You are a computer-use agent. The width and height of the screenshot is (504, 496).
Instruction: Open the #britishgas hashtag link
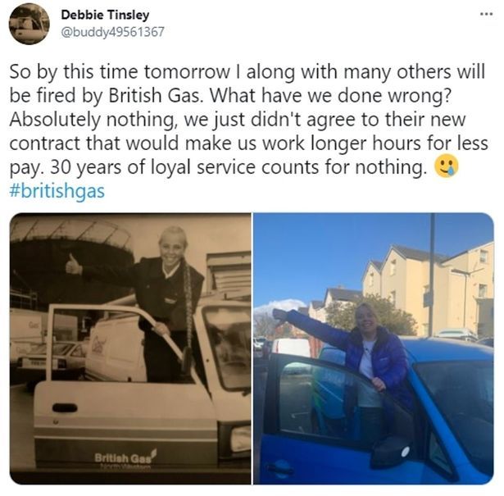pos(57,191)
